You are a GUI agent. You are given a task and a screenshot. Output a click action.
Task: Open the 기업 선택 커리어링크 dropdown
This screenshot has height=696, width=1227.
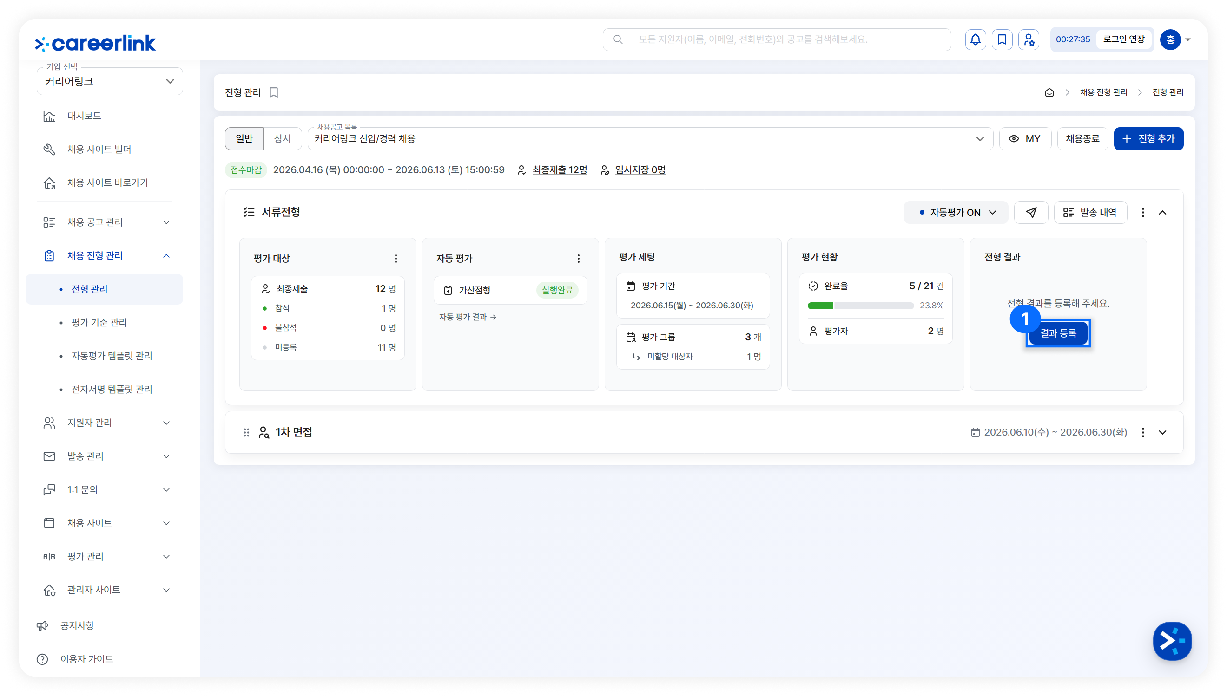click(110, 81)
